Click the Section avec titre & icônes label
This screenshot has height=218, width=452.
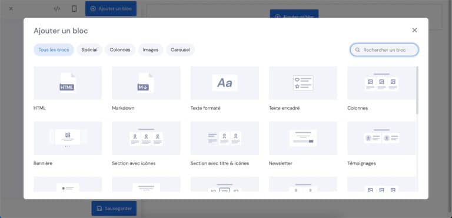[x=220, y=163]
